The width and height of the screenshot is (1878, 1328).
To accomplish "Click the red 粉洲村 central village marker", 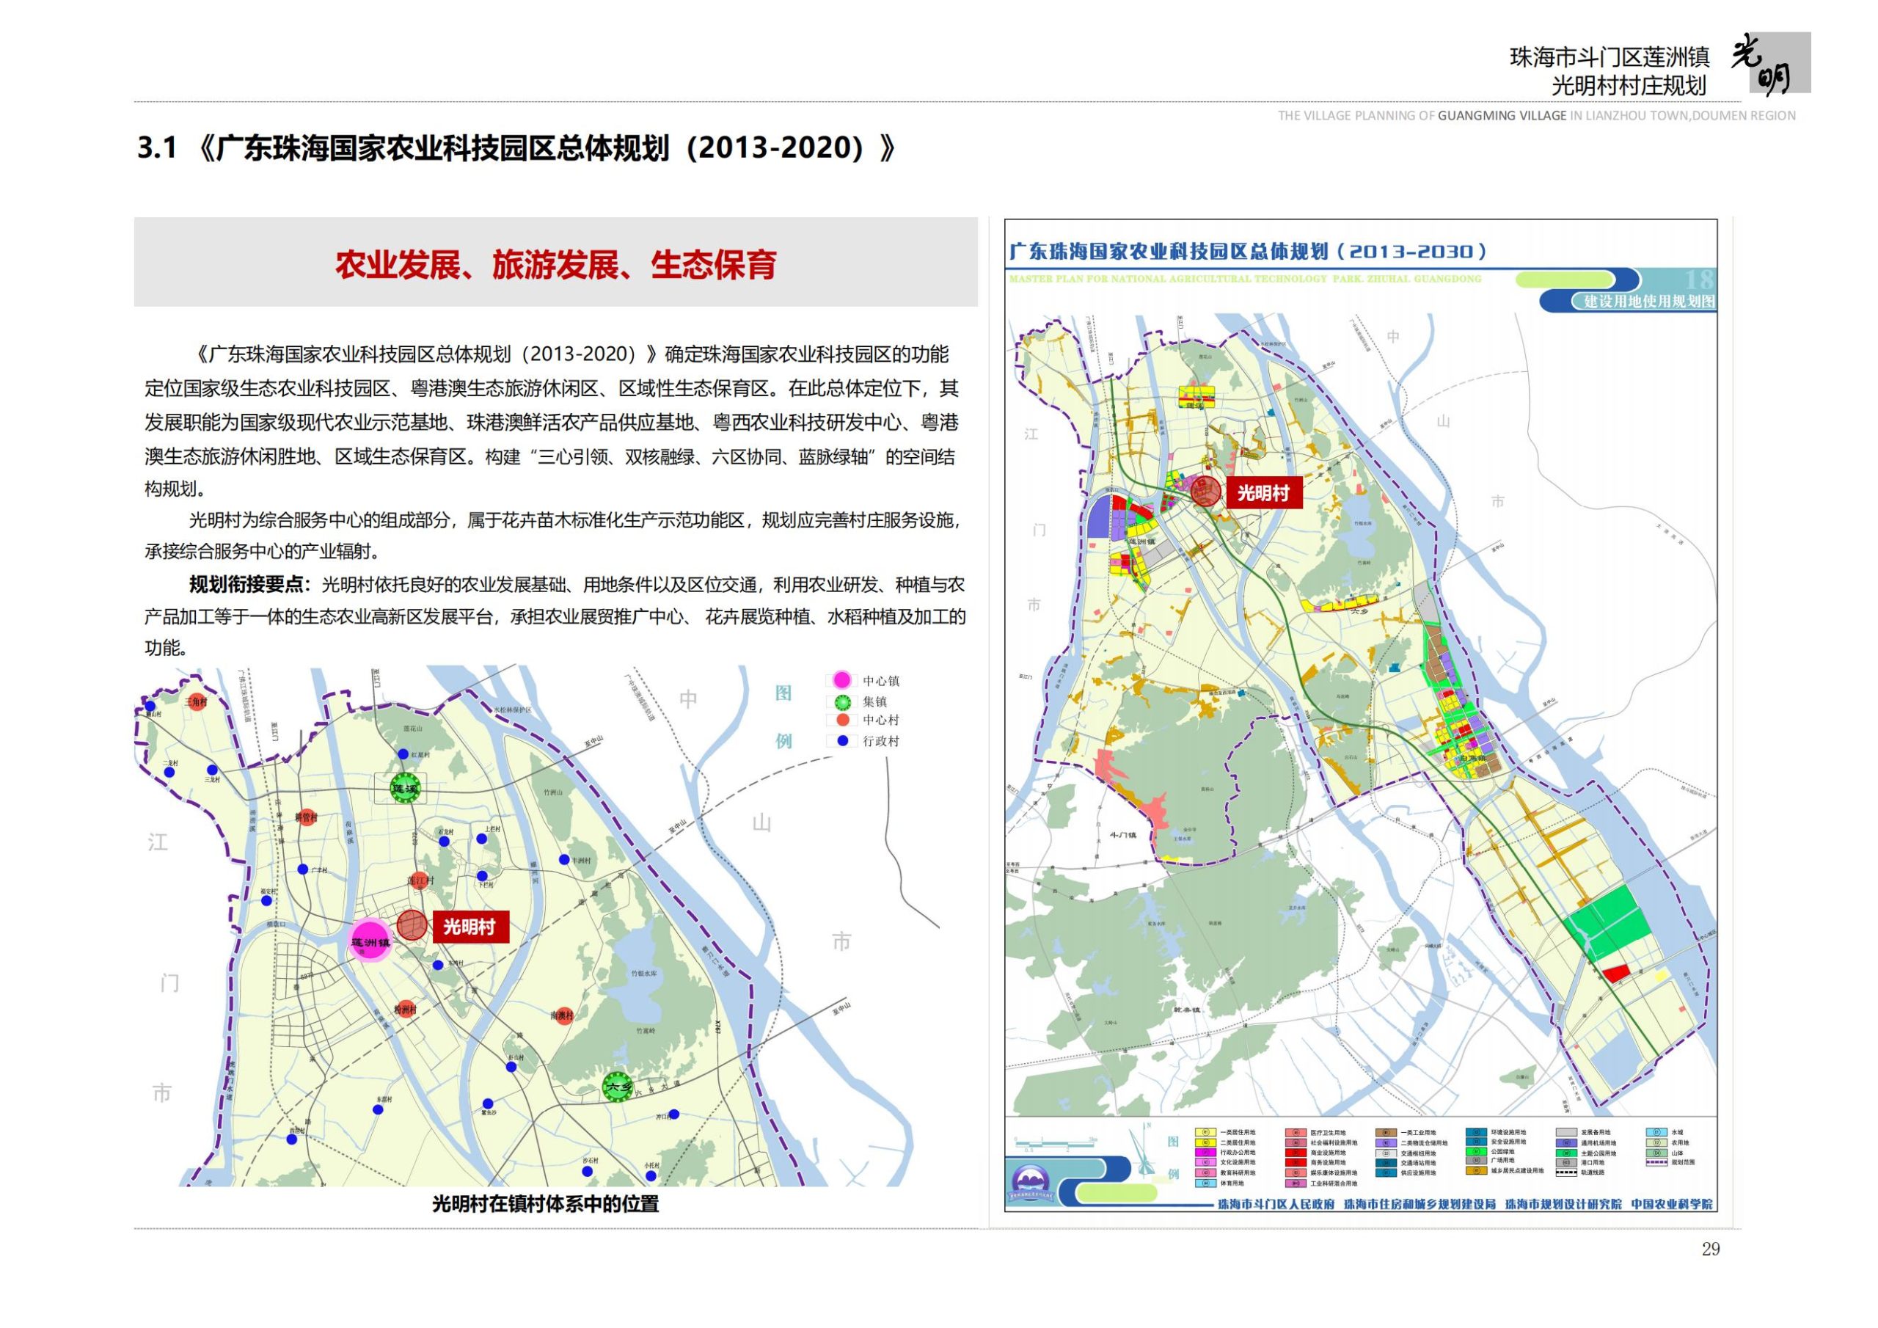I will point(405,1009).
